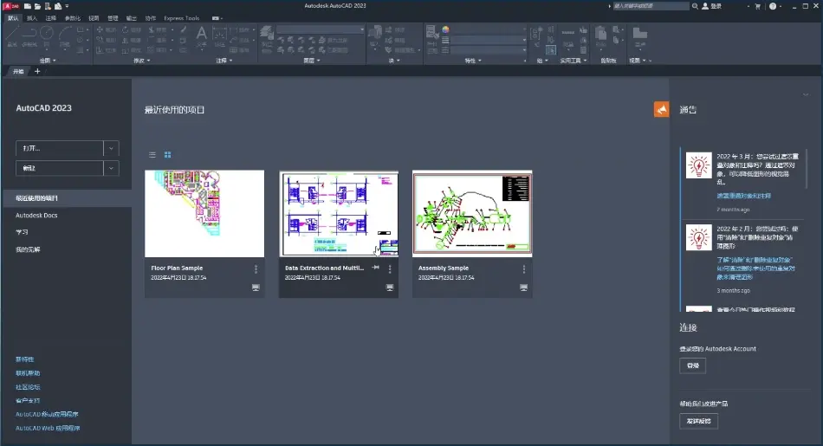Image resolution: width=823 pixels, height=446 pixels.
Task: Select the Circle tool in the ribbon
Action: coord(47,36)
